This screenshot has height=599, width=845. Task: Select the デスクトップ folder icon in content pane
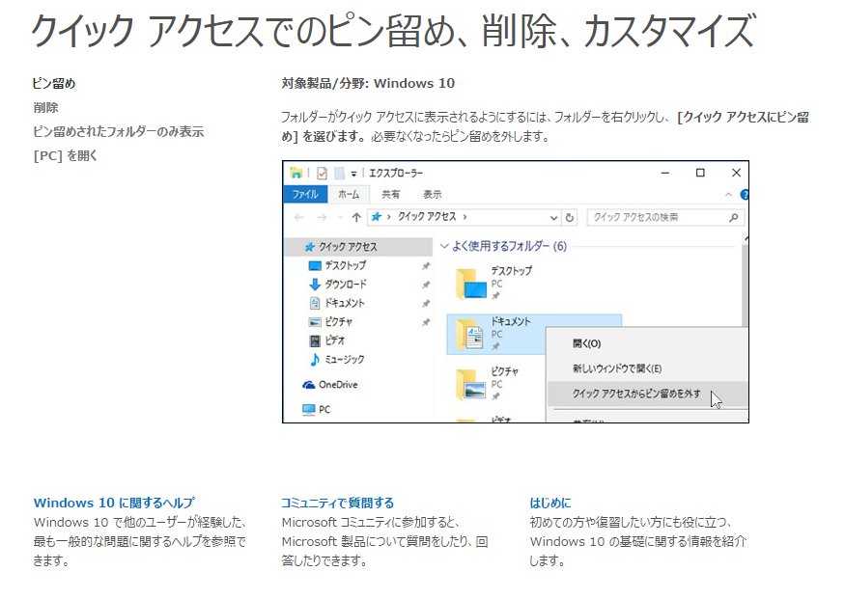click(x=472, y=283)
